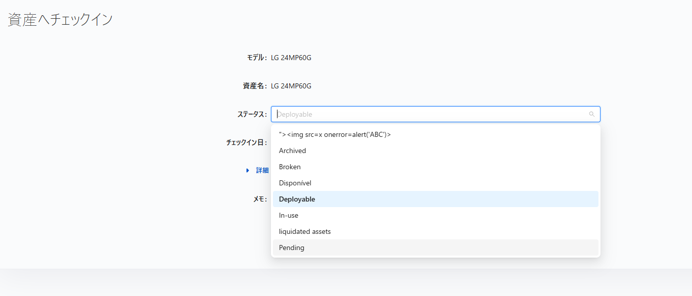This screenshot has height=296, width=692.
Task: Click LG 24MP60G next to 資産名
Action: pos(291,86)
